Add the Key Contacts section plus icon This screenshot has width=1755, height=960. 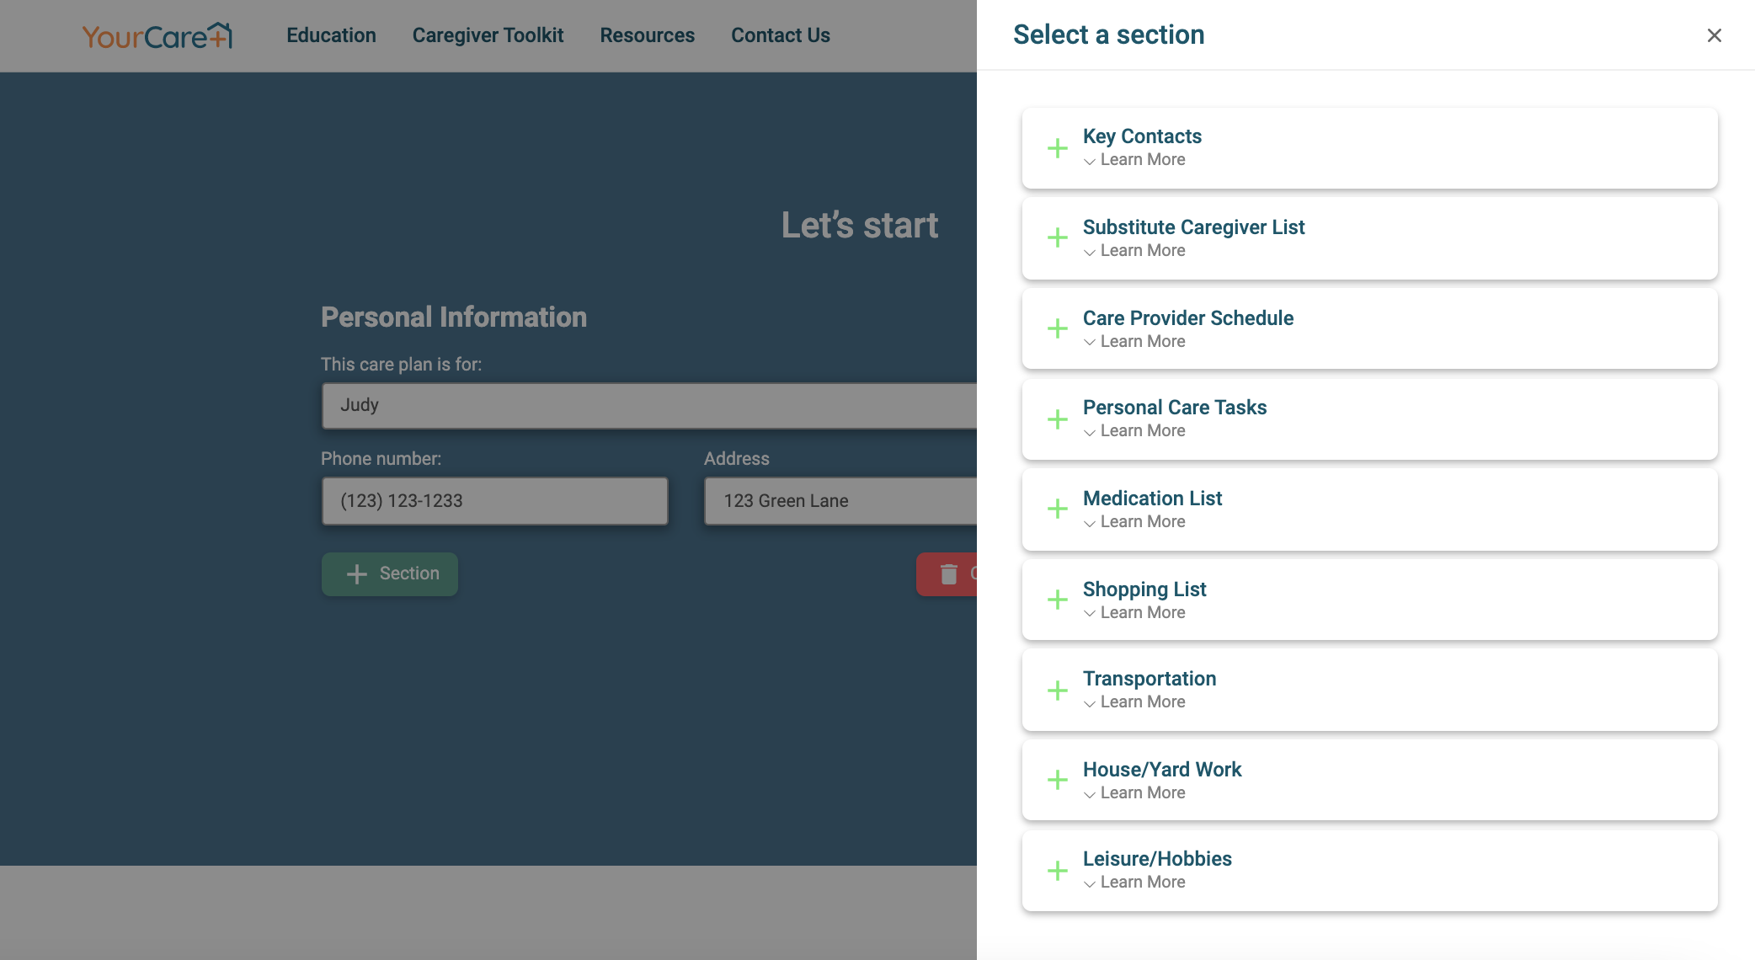coord(1057,148)
